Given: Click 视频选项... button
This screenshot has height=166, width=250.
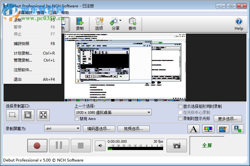Looking at the screenshot, I should 133,129.
